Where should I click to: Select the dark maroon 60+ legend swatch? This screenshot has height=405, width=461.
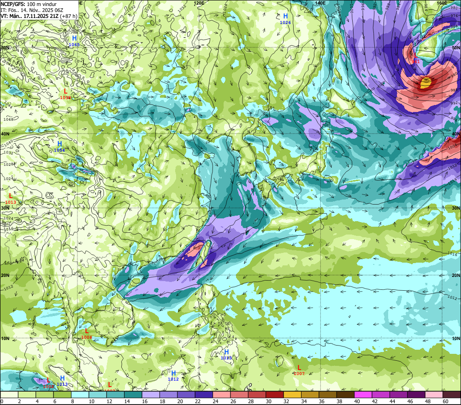pyautogui.click(x=452, y=395)
